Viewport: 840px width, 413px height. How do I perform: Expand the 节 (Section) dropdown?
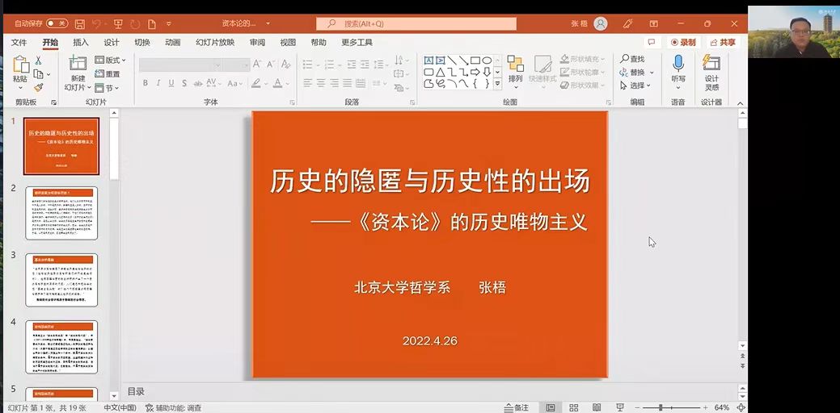(x=107, y=88)
